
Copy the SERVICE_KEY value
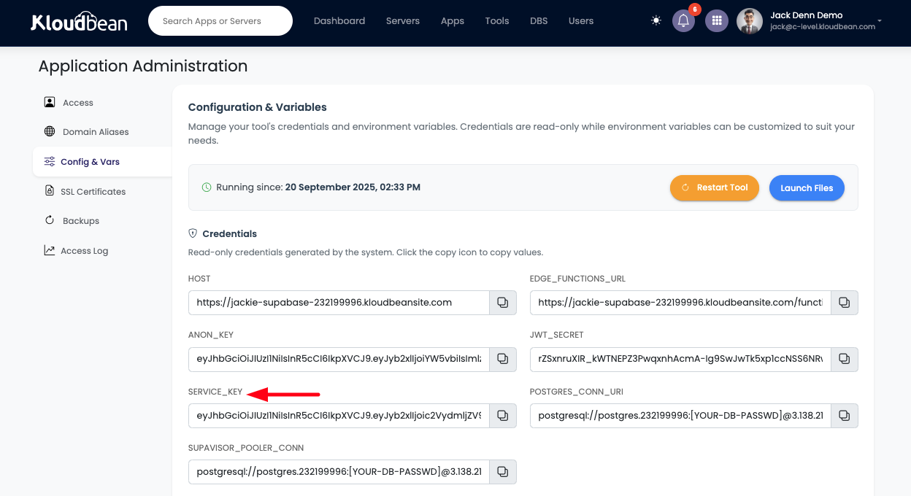(502, 416)
